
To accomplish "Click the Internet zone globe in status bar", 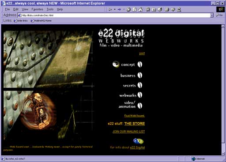I will [x=193, y=159].
